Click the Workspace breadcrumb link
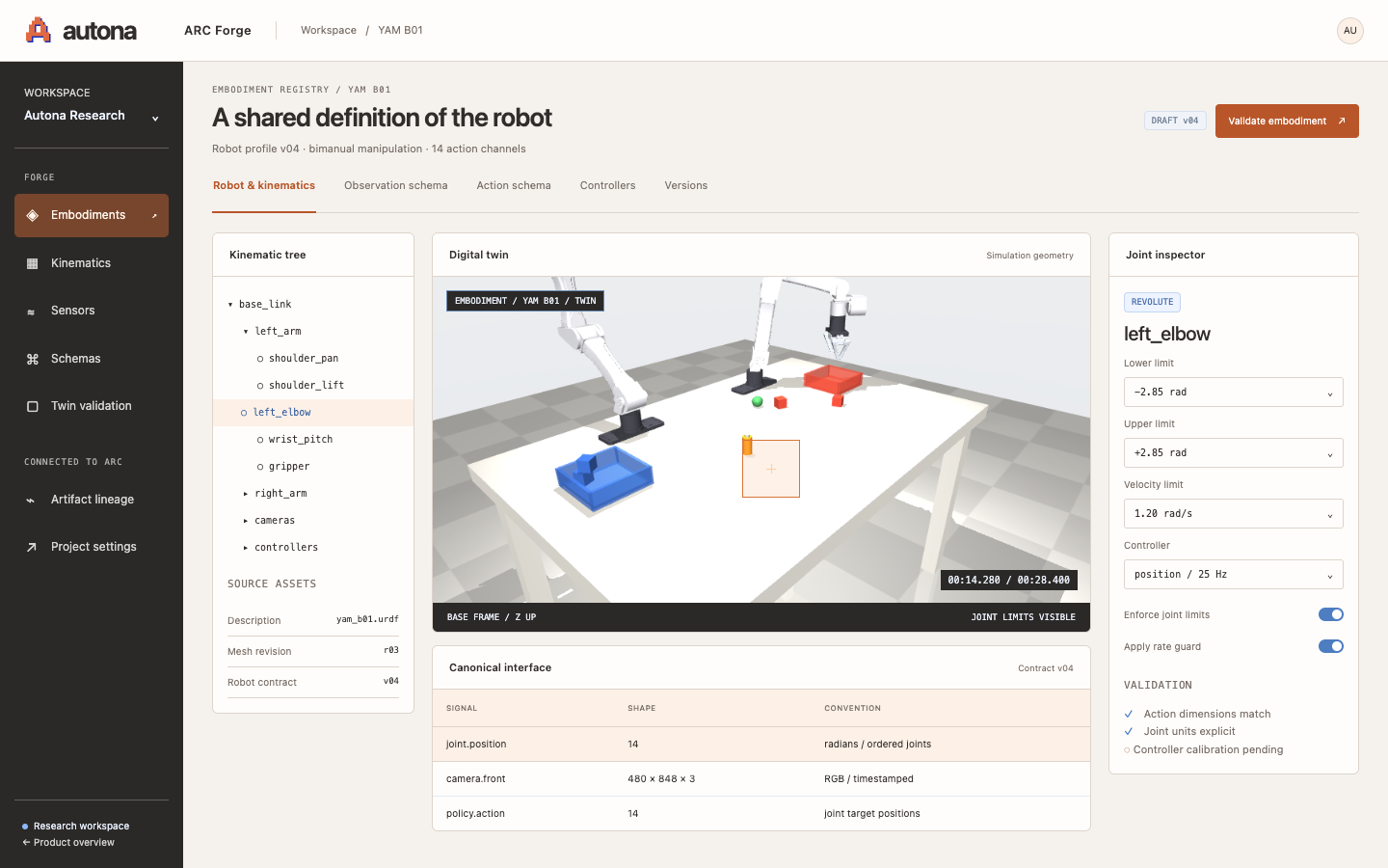The image size is (1388, 868). coord(329,31)
